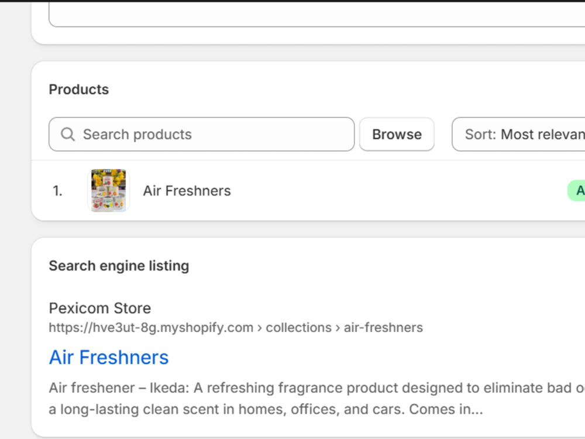Expand the Sort: Most relevant dropdown
The image size is (585, 439).
tap(518, 135)
